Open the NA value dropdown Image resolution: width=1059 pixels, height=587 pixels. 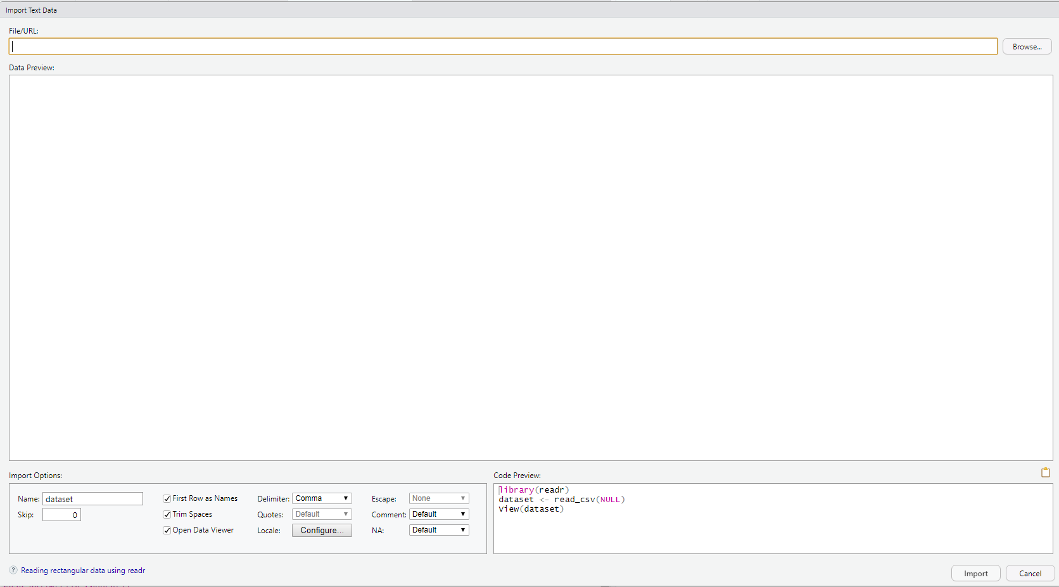coord(438,530)
